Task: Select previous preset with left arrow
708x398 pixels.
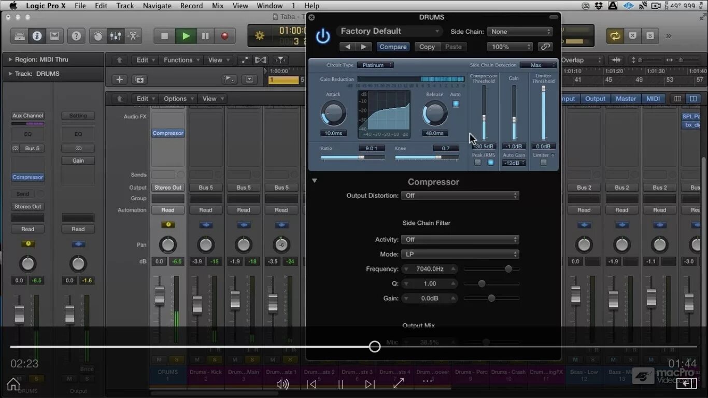Action: [x=347, y=47]
